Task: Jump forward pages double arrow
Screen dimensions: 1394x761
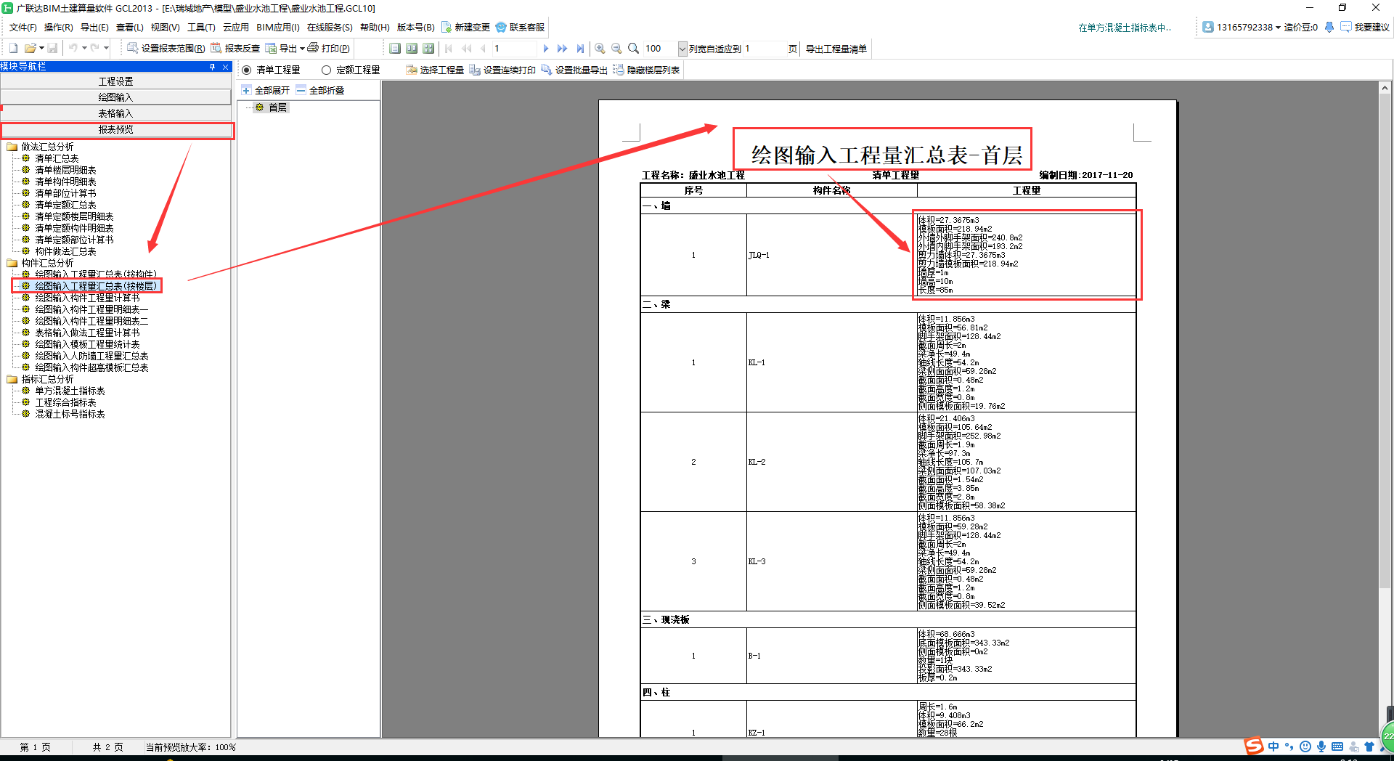Action: tap(562, 49)
